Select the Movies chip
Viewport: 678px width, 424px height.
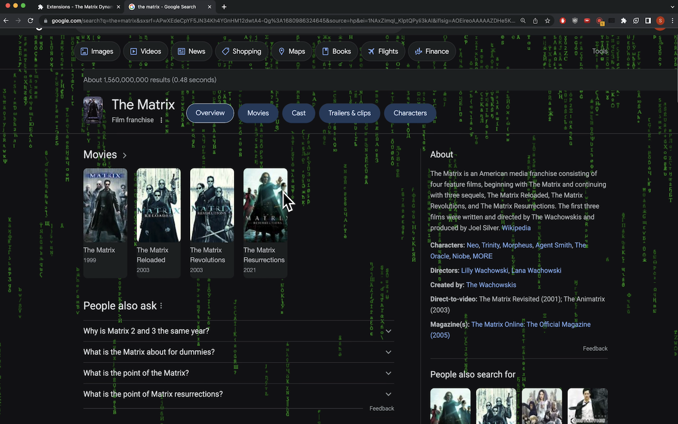click(x=258, y=113)
